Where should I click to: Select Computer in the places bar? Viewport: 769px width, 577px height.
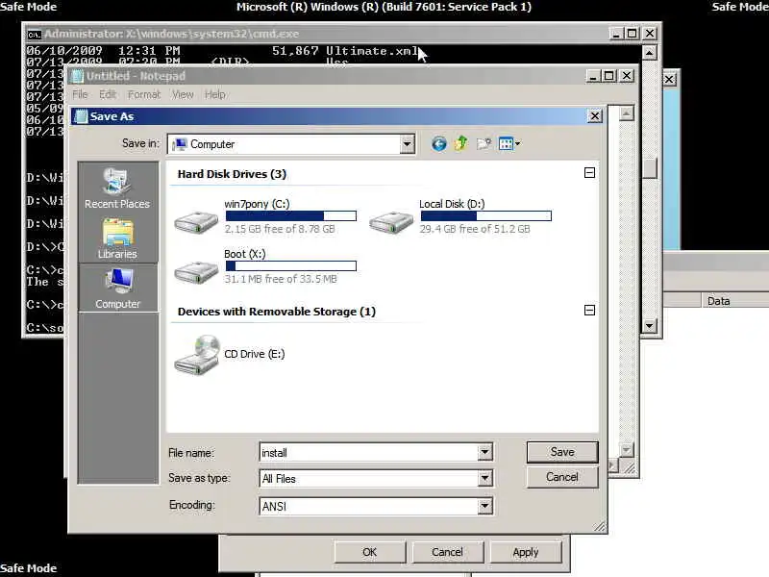click(x=117, y=288)
